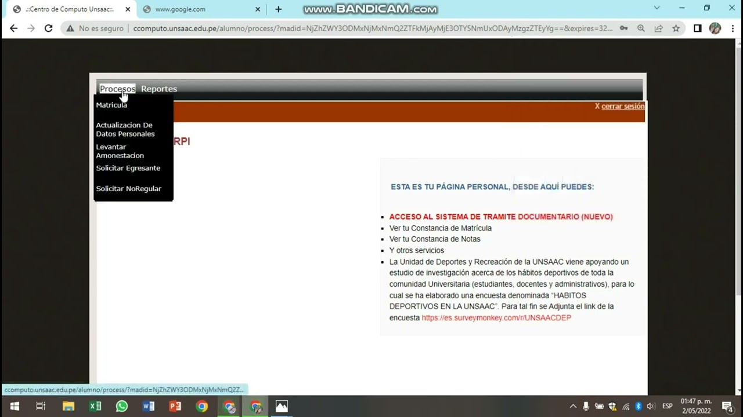
Task: Open the Reportes menu
Action: coord(159,89)
